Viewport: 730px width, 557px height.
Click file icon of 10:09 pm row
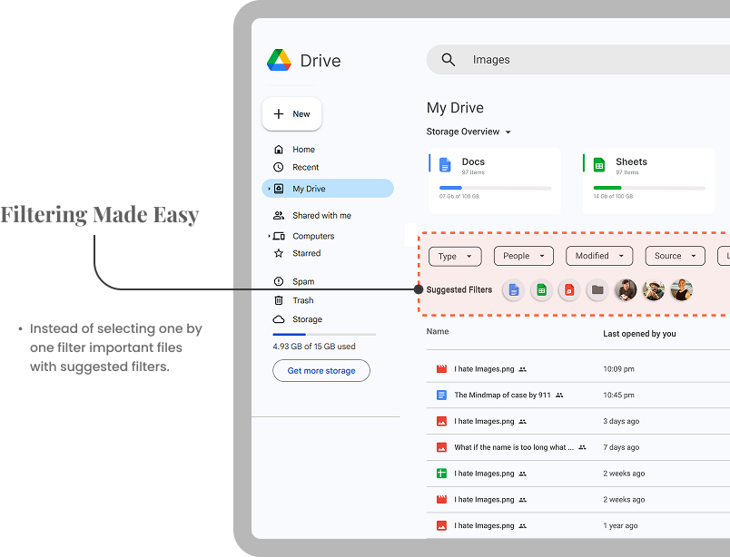441,369
